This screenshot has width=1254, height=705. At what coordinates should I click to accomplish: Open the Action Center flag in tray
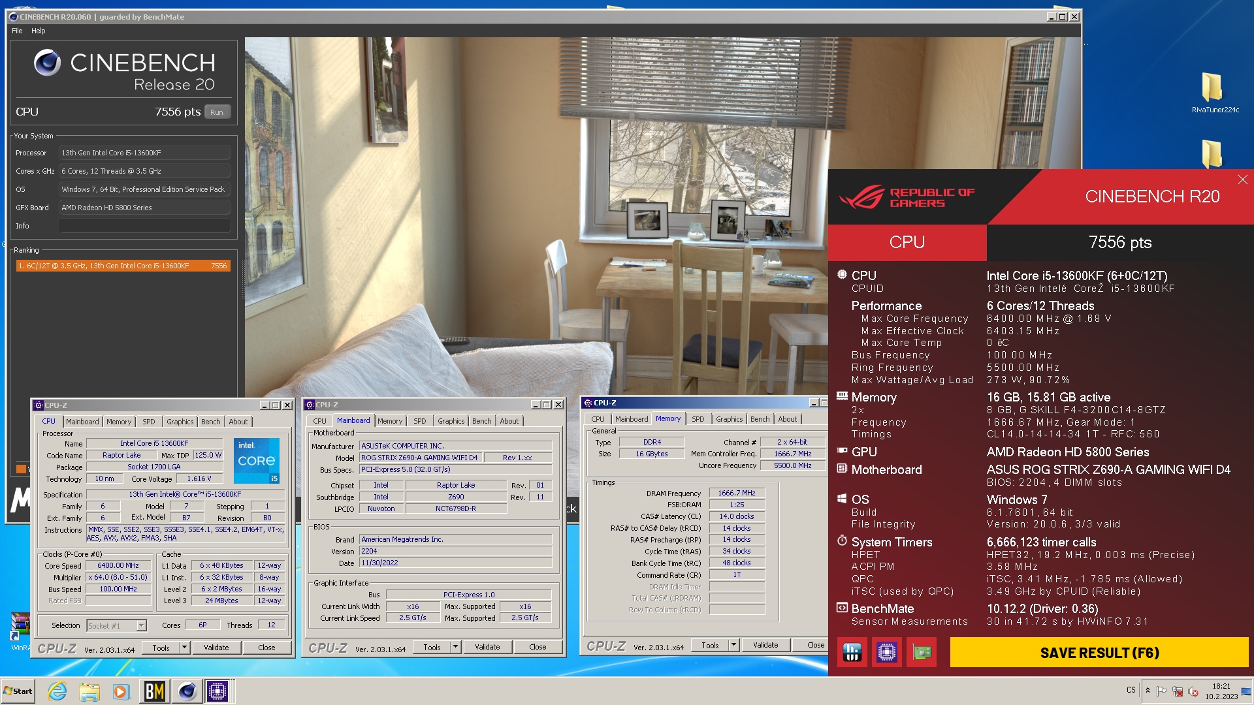(1162, 691)
